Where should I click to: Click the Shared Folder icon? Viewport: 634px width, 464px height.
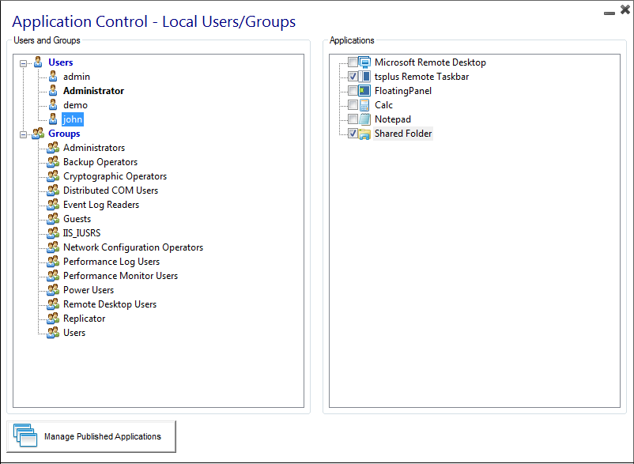click(364, 134)
